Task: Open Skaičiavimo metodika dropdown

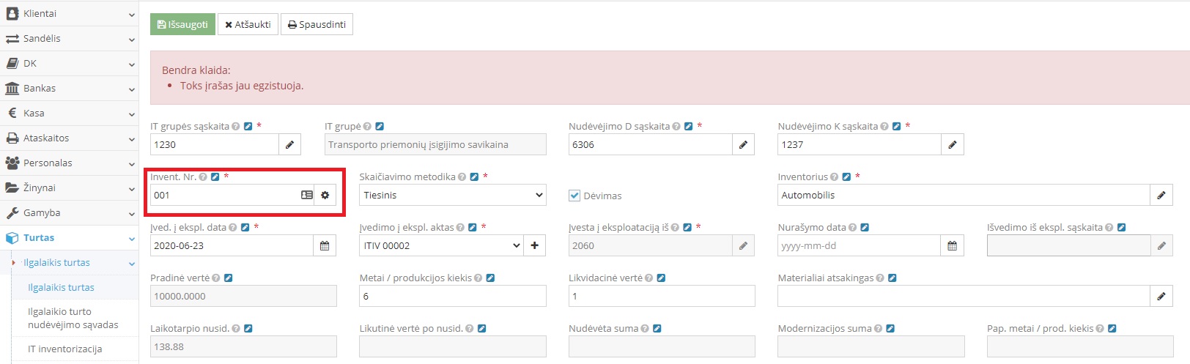Action: click(453, 196)
